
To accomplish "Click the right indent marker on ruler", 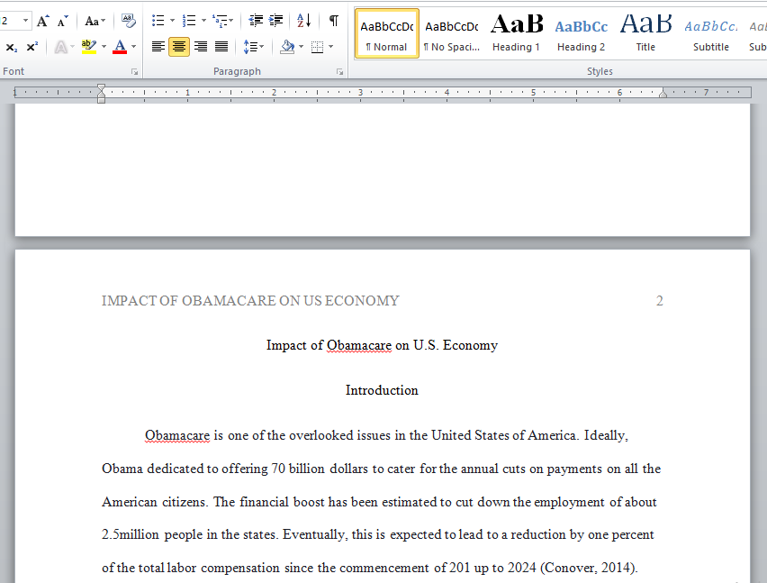I will pyautogui.click(x=663, y=93).
